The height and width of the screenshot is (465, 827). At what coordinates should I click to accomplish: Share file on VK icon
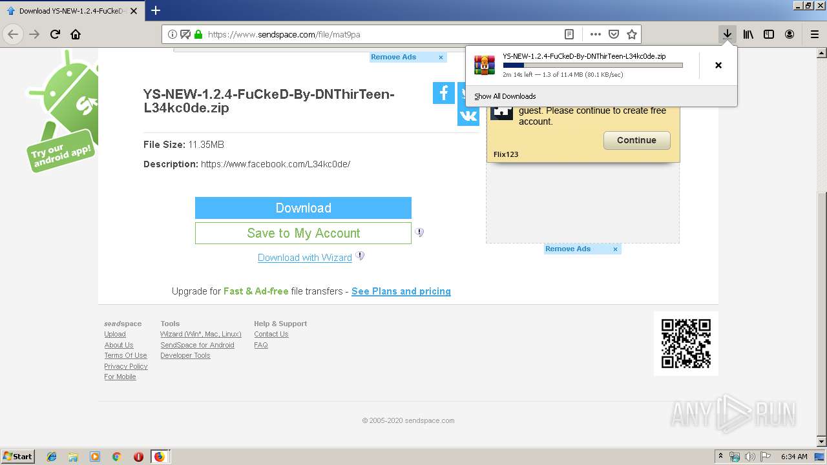468,116
